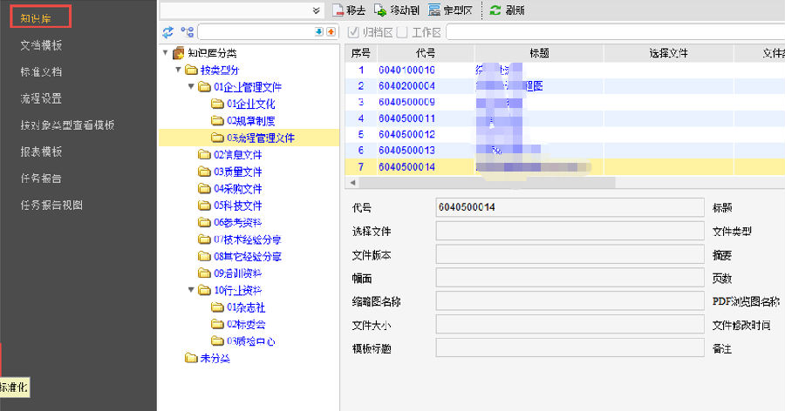Select the 02规章制度 folder
785x411 pixels.
pyautogui.click(x=243, y=121)
